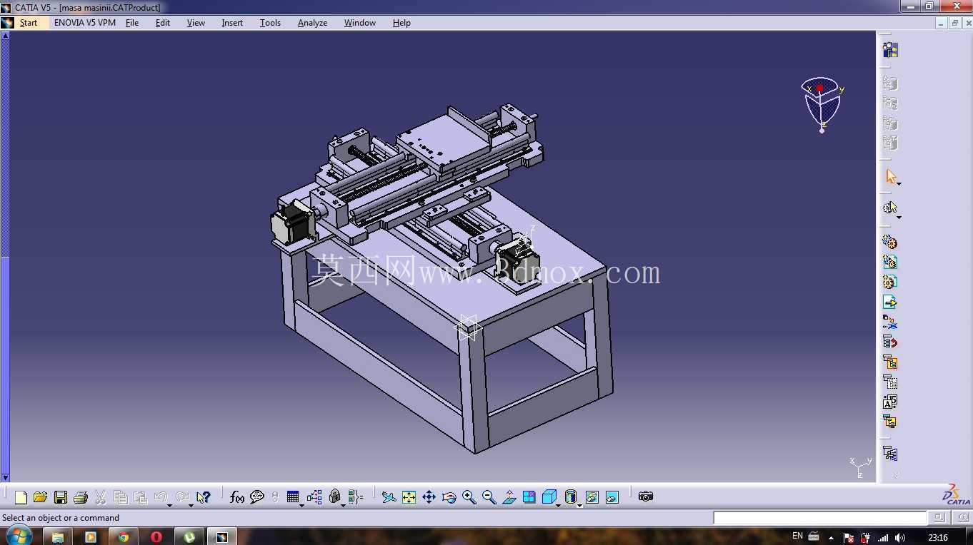Open dropdown arrow under gears-cursor icon
The width and height of the screenshot is (973, 545).
[x=899, y=218]
